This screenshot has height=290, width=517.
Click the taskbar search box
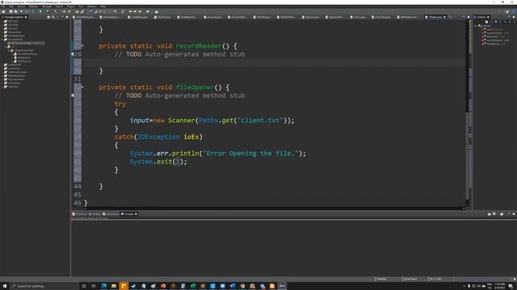click(x=44, y=286)
